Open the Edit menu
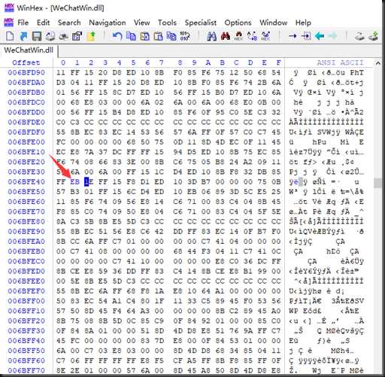The height and width of the screenshot is (377, 385). (43, 23)
